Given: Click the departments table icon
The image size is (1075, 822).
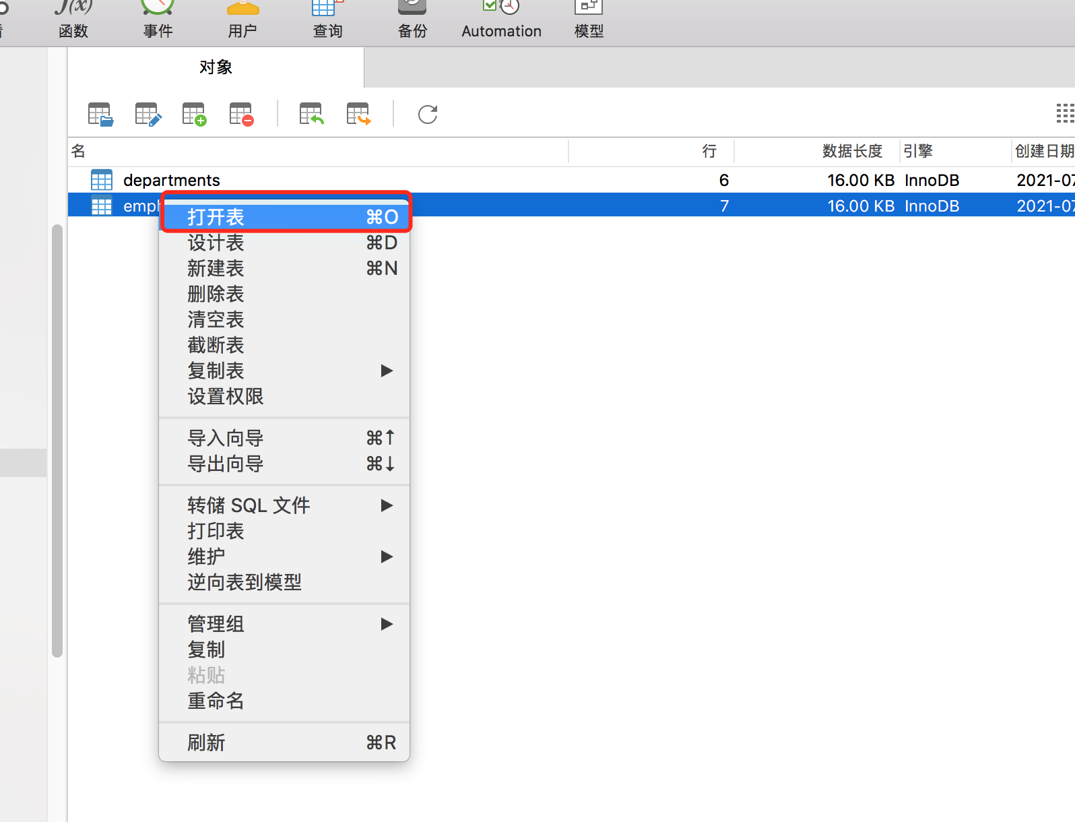Looking at the screenshot, I should pos(102,180).
